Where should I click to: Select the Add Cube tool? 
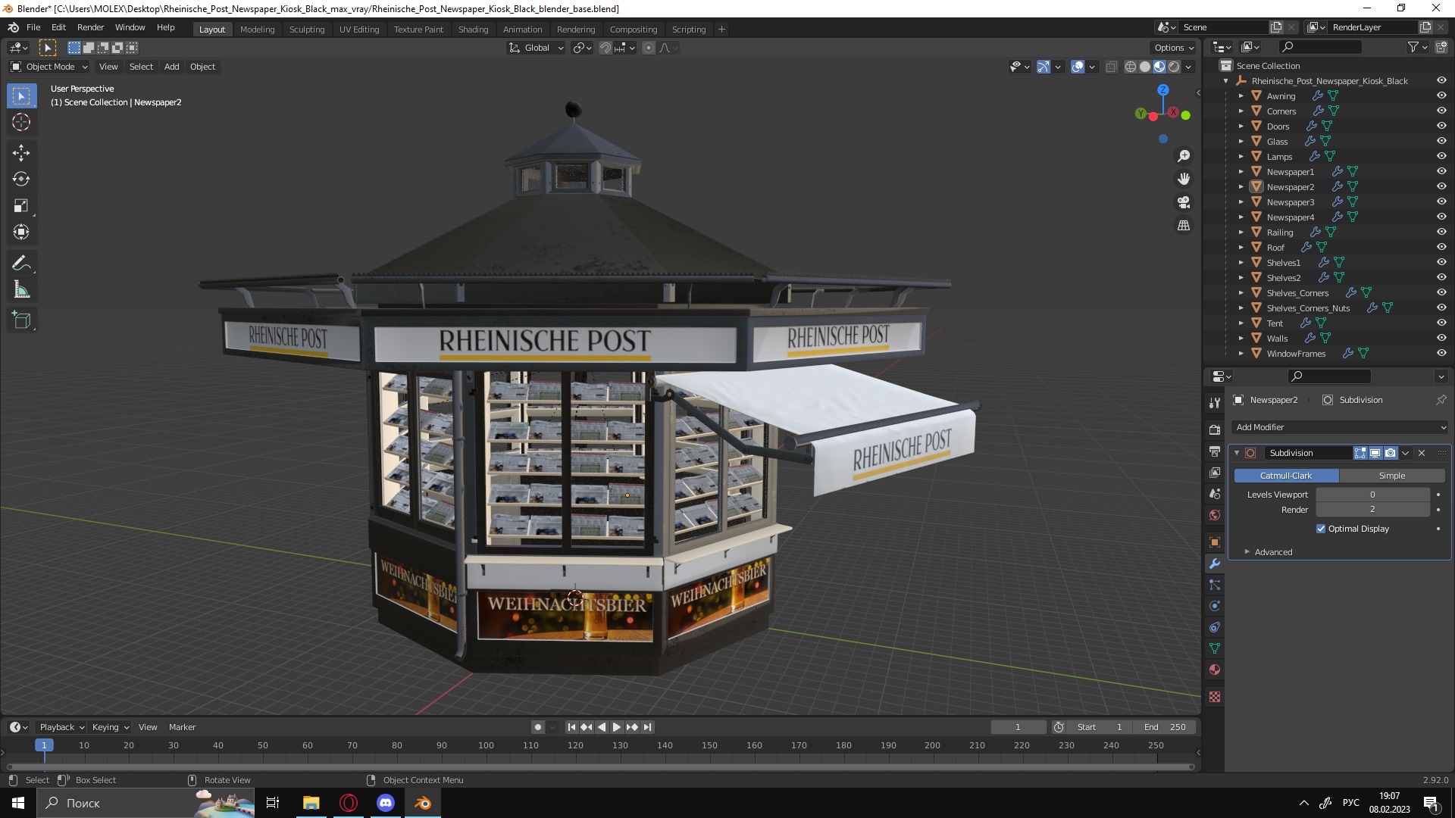coord(21,320)
